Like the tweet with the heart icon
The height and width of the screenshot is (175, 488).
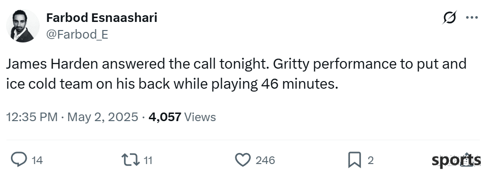coord(243,160)
